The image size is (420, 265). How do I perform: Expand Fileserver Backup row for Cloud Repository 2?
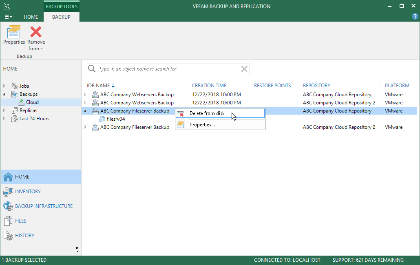coord(85,127)
